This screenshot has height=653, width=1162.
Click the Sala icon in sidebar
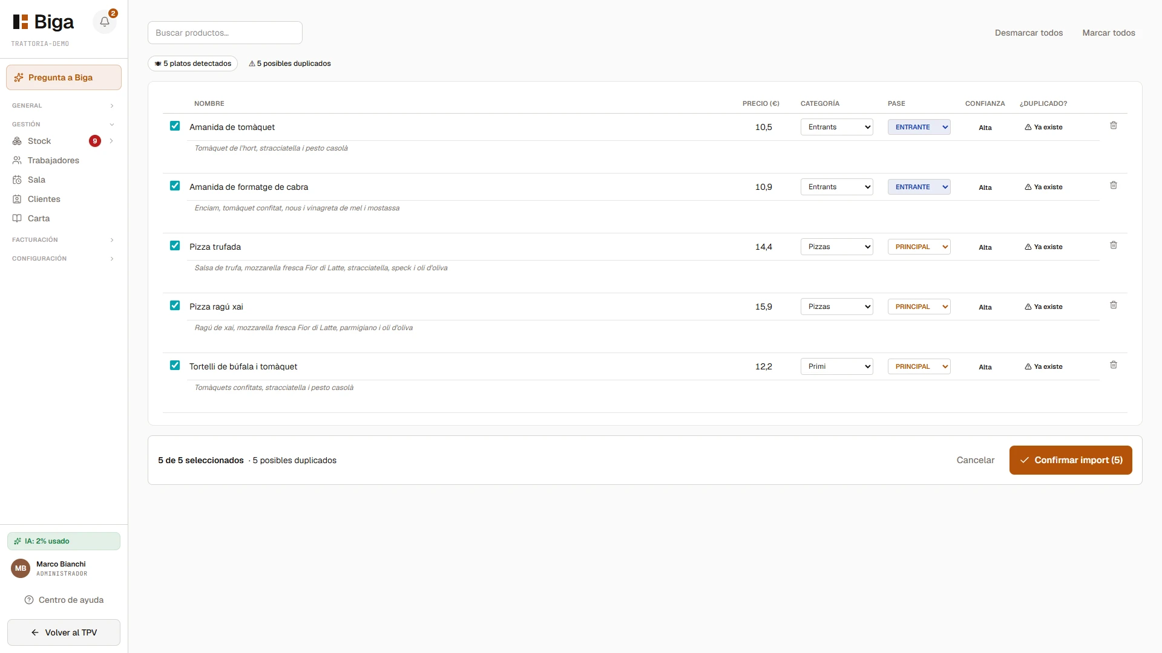(x=17, y=180)
